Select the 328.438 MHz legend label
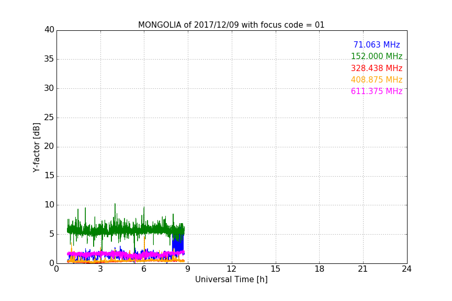Image resolution: width=452 pixels, height=301 pixels. click(x=377, y=68)
